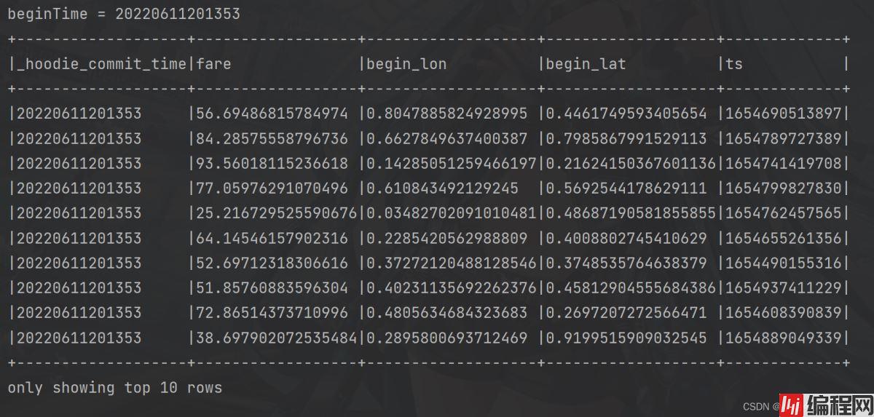Click begin_lon value 0.6627849637400387
Screen dimensions: 874x417
coord(446,138)
